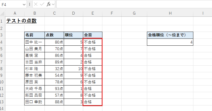The height and width of the screenshot is (111, 212).
Task: Click the Enter checkmark icon in formula bar
Action: 42,5
